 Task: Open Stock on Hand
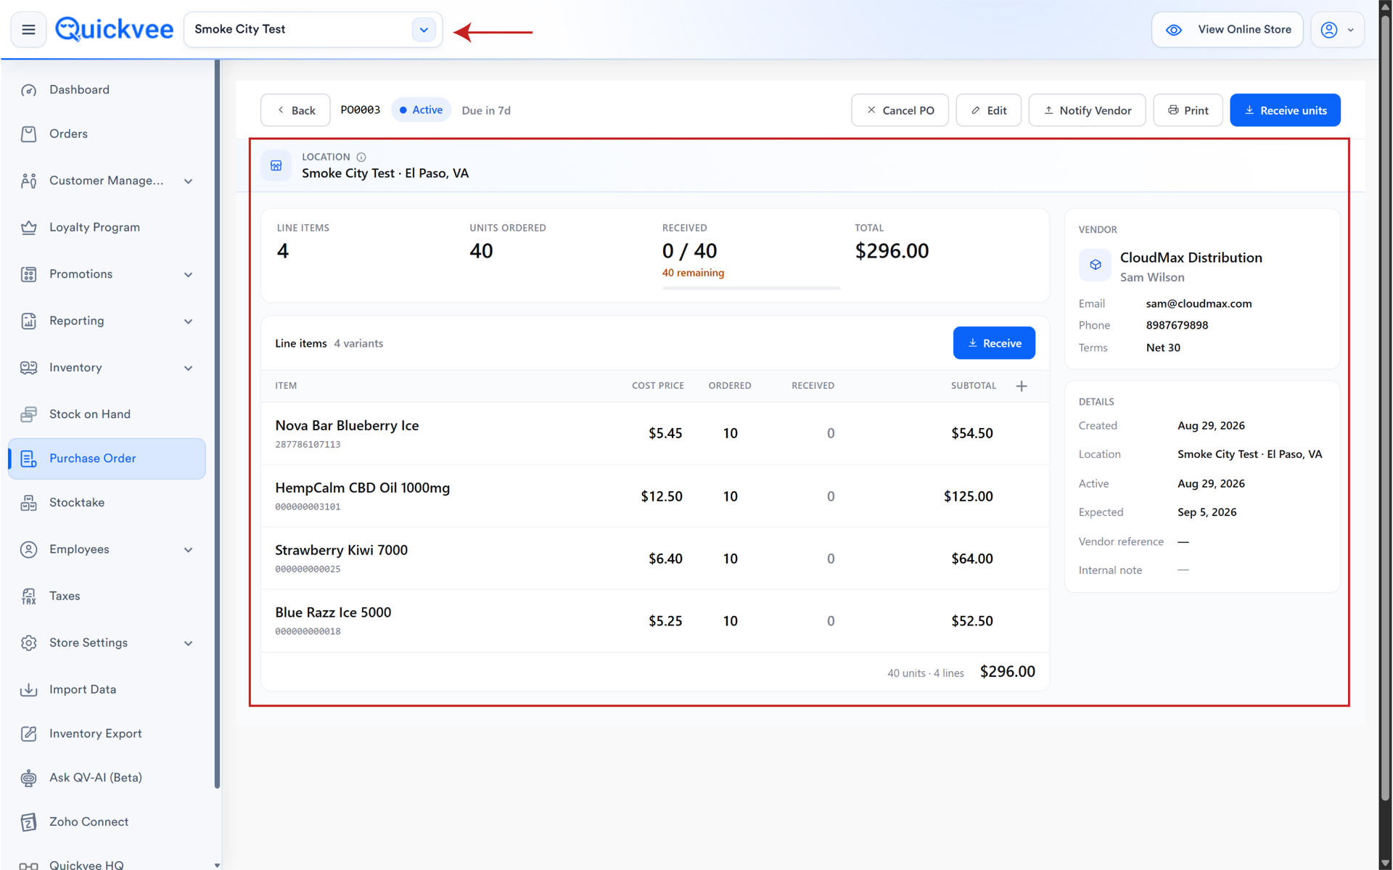pyautogui.click(x=90, y=414)
